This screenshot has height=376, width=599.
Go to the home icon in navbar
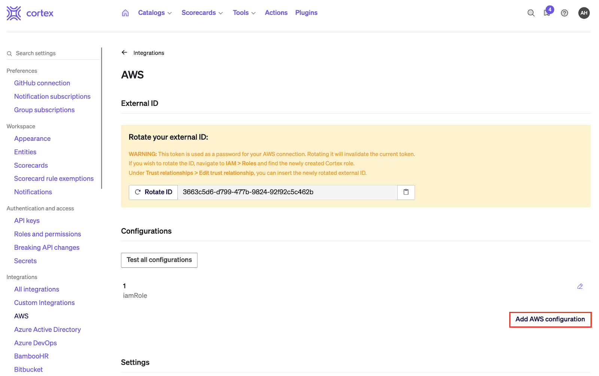point(125,13)
